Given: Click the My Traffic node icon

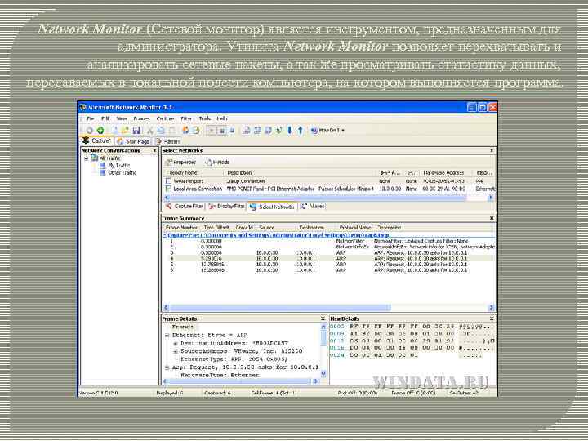Looking at the screenshot, I should (102, 165).
